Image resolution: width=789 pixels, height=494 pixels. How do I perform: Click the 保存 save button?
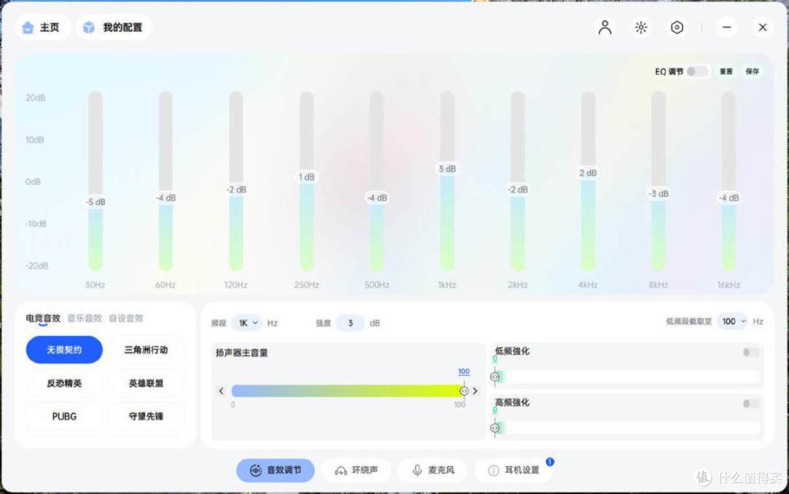point(752,72)
